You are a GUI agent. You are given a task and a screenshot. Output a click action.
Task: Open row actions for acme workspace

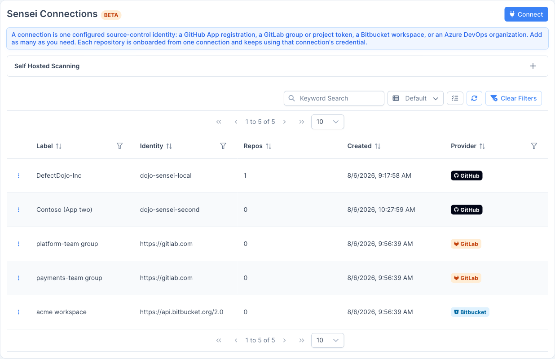[x=18, y=312]
